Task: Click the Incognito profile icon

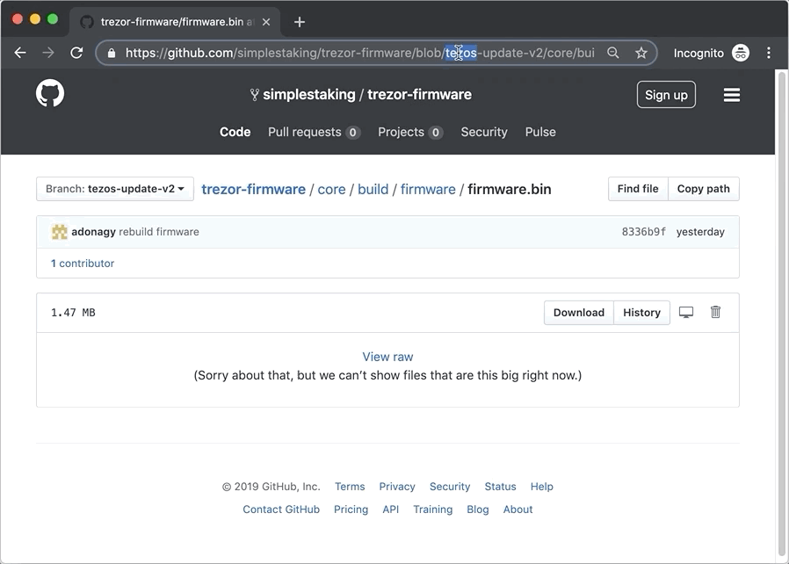Action: [741, 53]
